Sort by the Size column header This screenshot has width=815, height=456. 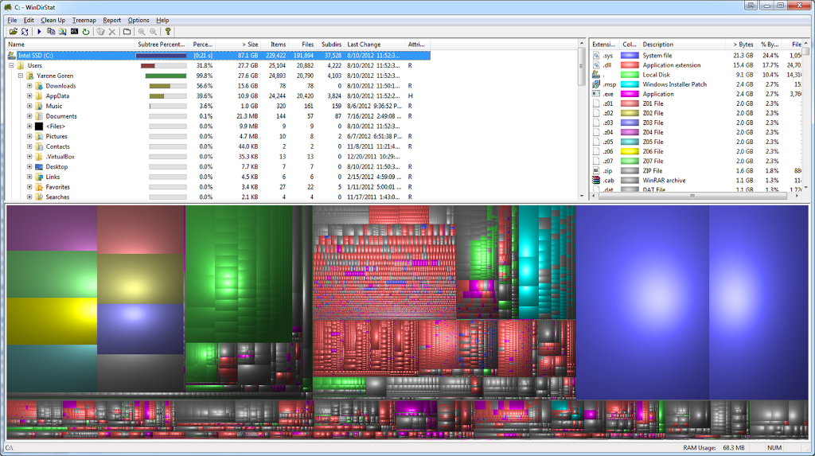click(x=250, y=45)
